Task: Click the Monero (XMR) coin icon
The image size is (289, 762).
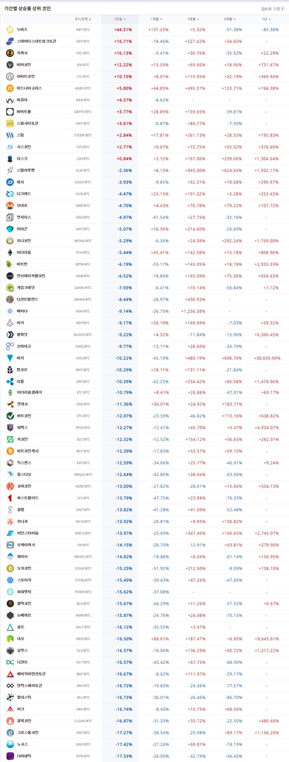Action: tap(10, 205)
